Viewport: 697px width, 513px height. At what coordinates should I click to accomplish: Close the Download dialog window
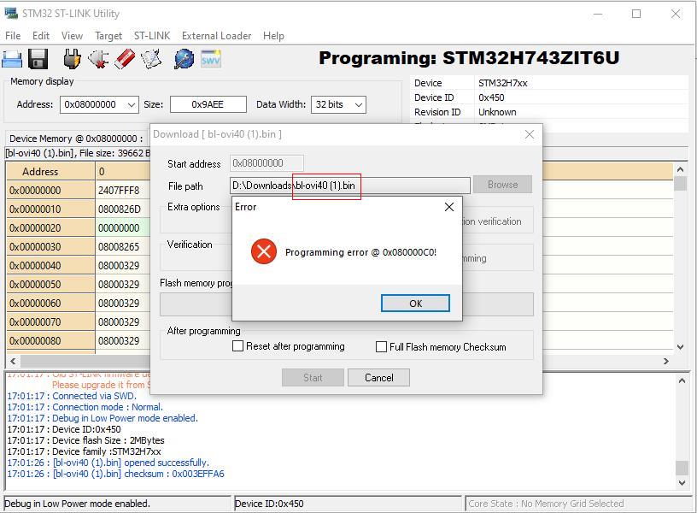(x=530, y=134)
